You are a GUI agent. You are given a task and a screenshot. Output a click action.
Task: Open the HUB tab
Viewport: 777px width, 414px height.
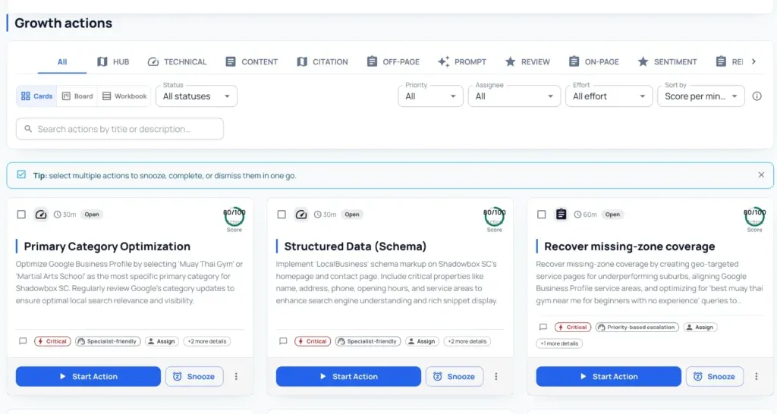[113, 62]
